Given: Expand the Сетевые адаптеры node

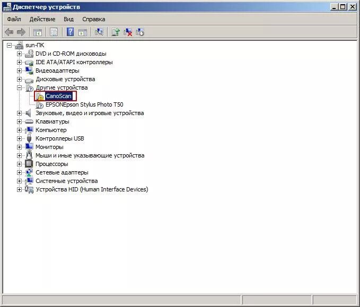Looking at the screenshot, I should [x=19, y=173].
